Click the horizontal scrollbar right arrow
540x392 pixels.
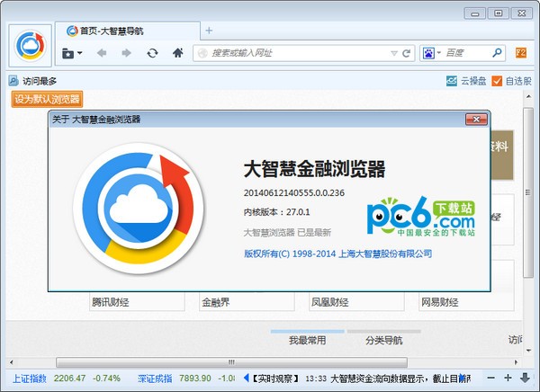[x=516, y=362]
